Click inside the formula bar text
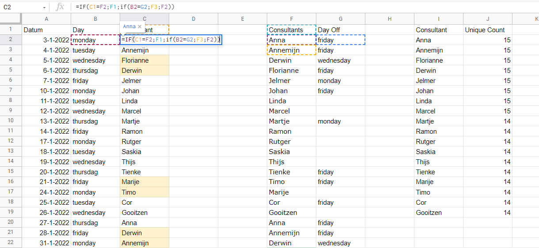 [125, 7]
